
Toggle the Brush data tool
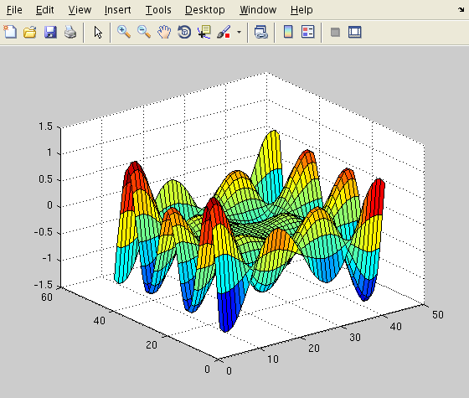click(224, 32)
